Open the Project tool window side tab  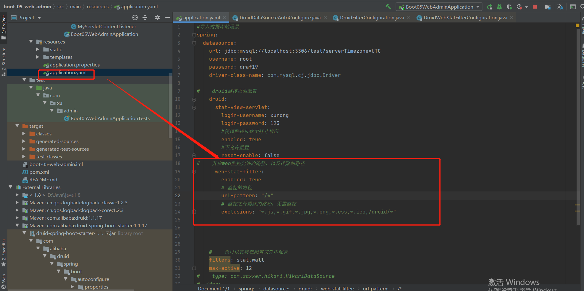tap(4, 27)
